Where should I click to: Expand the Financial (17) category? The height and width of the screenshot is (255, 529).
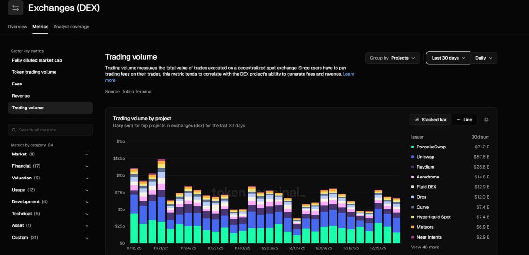50,166
